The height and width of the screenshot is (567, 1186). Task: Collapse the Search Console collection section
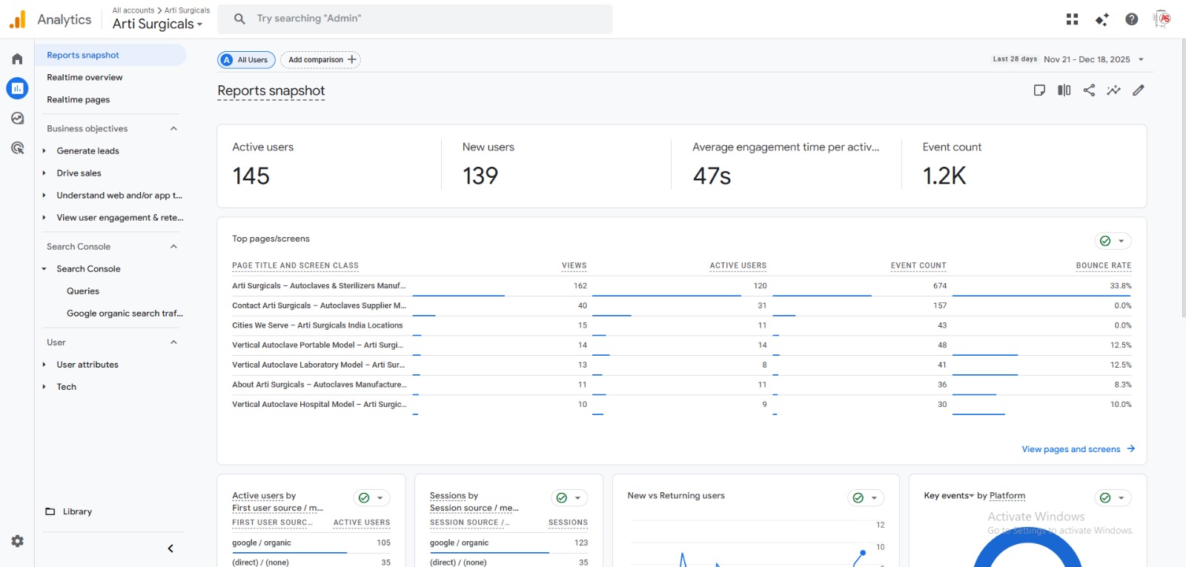pos(173,246)
